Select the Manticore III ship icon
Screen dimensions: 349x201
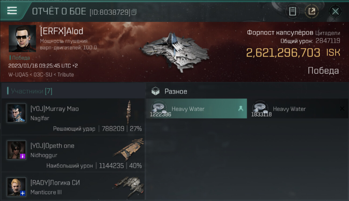(129, 186)
